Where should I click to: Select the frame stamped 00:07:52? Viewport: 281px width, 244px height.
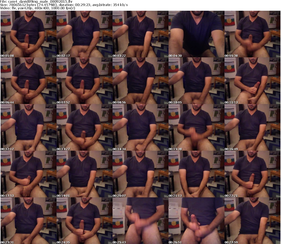coord(85,81)
